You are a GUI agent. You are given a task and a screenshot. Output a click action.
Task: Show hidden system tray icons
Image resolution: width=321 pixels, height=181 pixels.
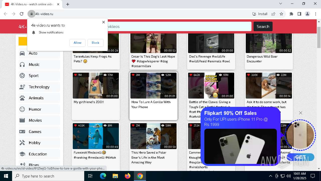click(x=270, y=176)
